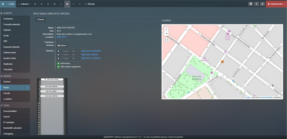Viewport: 287px width, 139px height.
Task: Zoom in on the location map
Action: pyautogui.click(x=166, y=29)
